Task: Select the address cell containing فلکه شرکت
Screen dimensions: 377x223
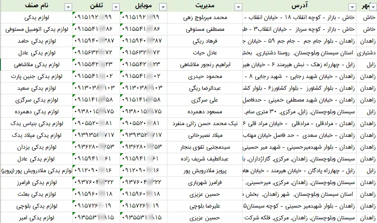Action: click(x=299, y=218)
